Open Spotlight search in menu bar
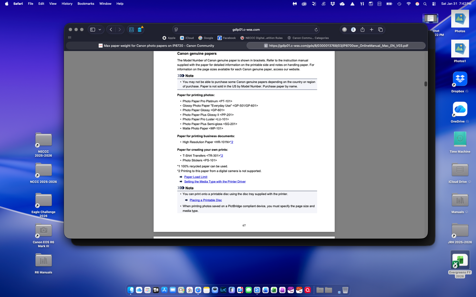The image size is (476, 297). [425, 4]
